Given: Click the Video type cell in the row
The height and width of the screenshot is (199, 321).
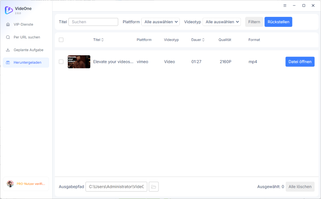Looking at the screenshot, I should coord(169,62).
